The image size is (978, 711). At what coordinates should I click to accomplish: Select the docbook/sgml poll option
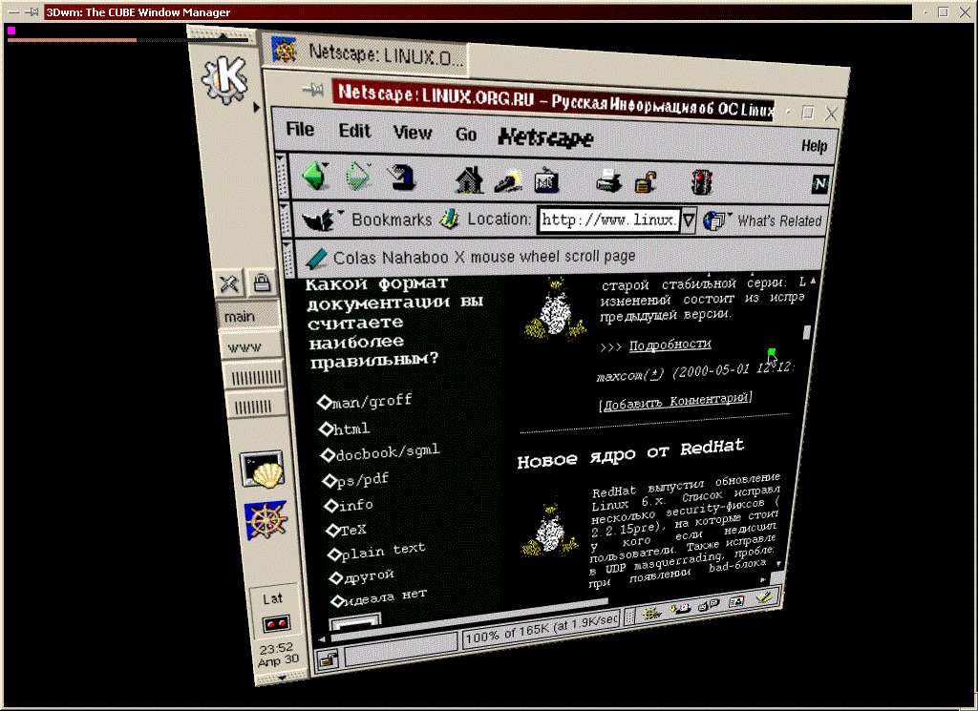click(329, 455)
